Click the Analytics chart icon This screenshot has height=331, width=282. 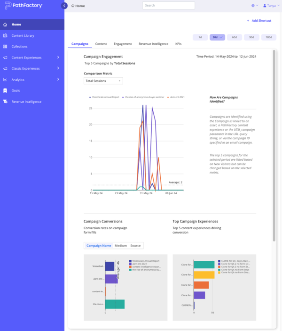(x=5, y=80)
